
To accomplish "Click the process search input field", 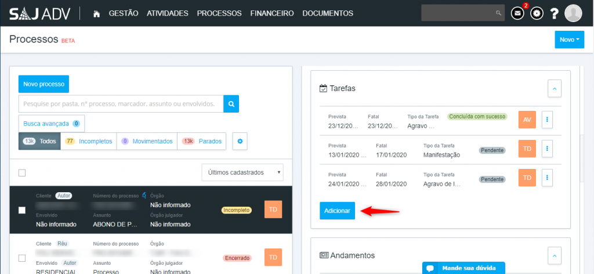I will point(121,104).
